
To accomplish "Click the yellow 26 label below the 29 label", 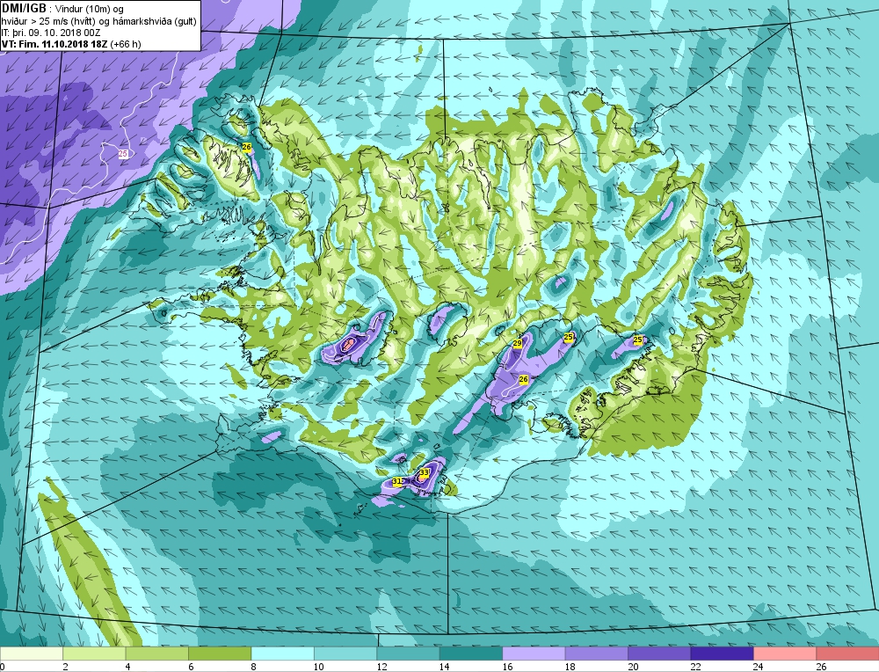I will (524, 379).
